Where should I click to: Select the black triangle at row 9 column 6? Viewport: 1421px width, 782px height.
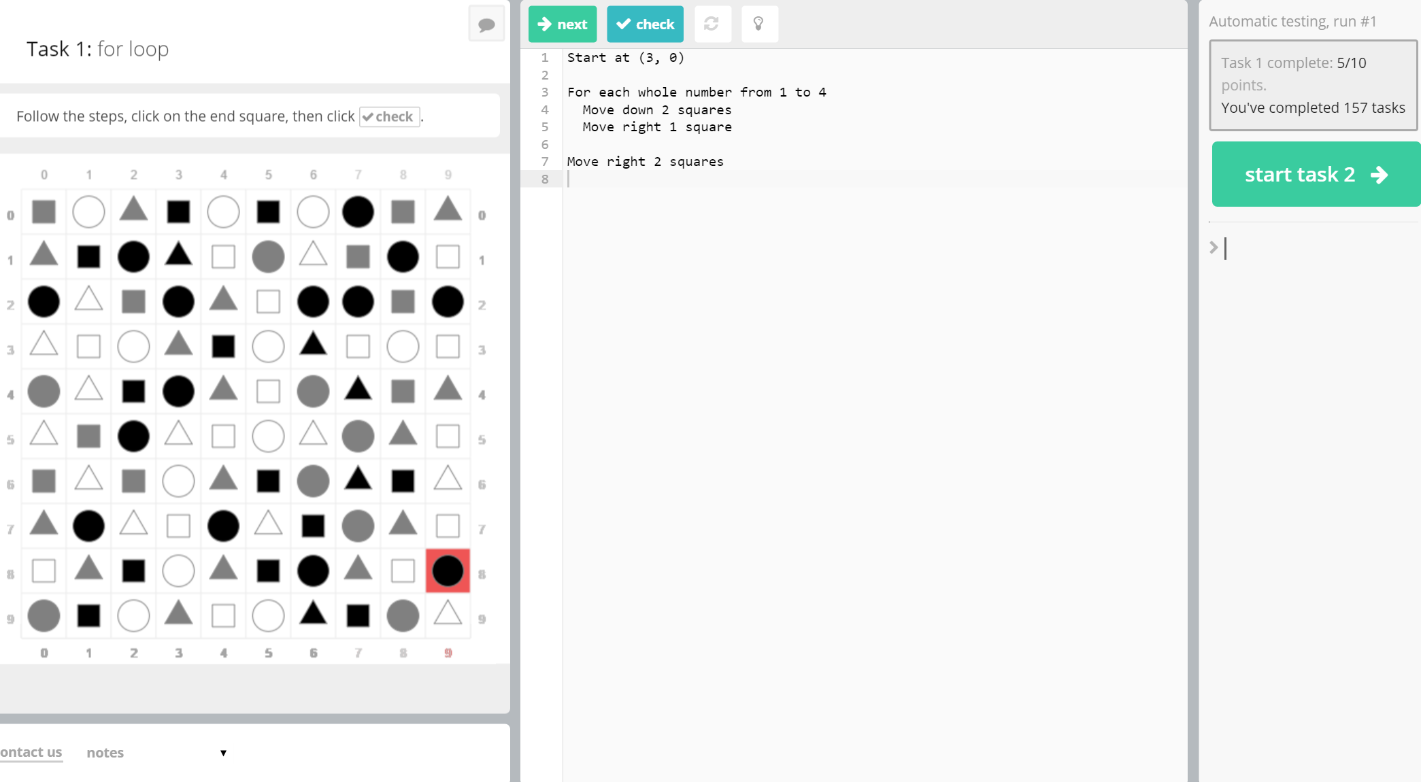[x=313, y=614]
